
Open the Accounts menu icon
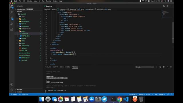pos(12,84)
